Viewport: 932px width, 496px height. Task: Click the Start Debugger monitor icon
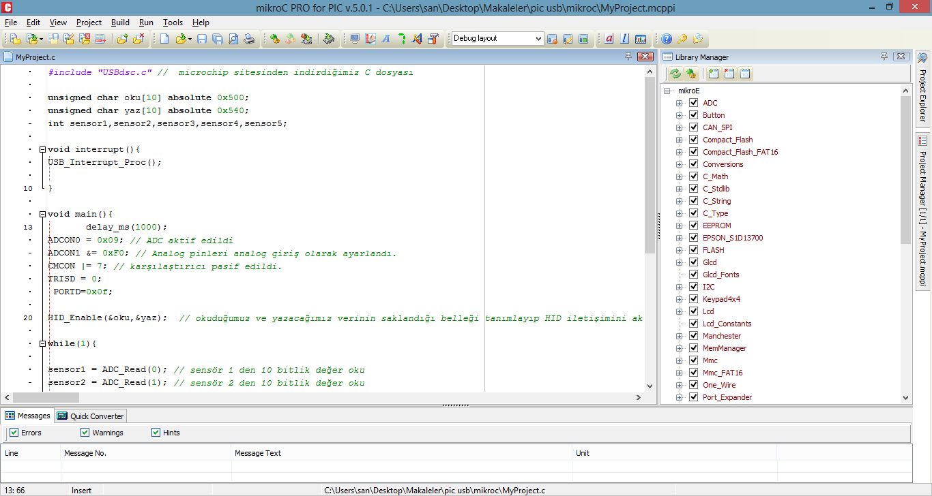click(354, 39)
